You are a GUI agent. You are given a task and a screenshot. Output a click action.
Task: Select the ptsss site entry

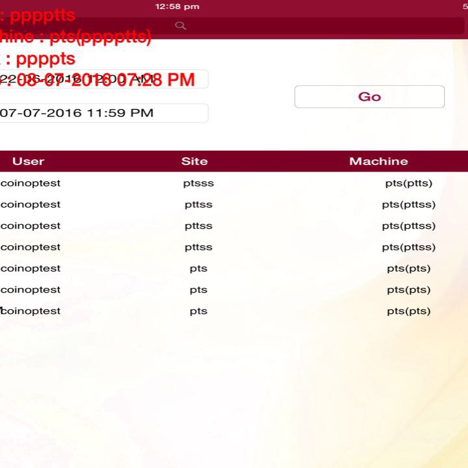click(198, 183)
